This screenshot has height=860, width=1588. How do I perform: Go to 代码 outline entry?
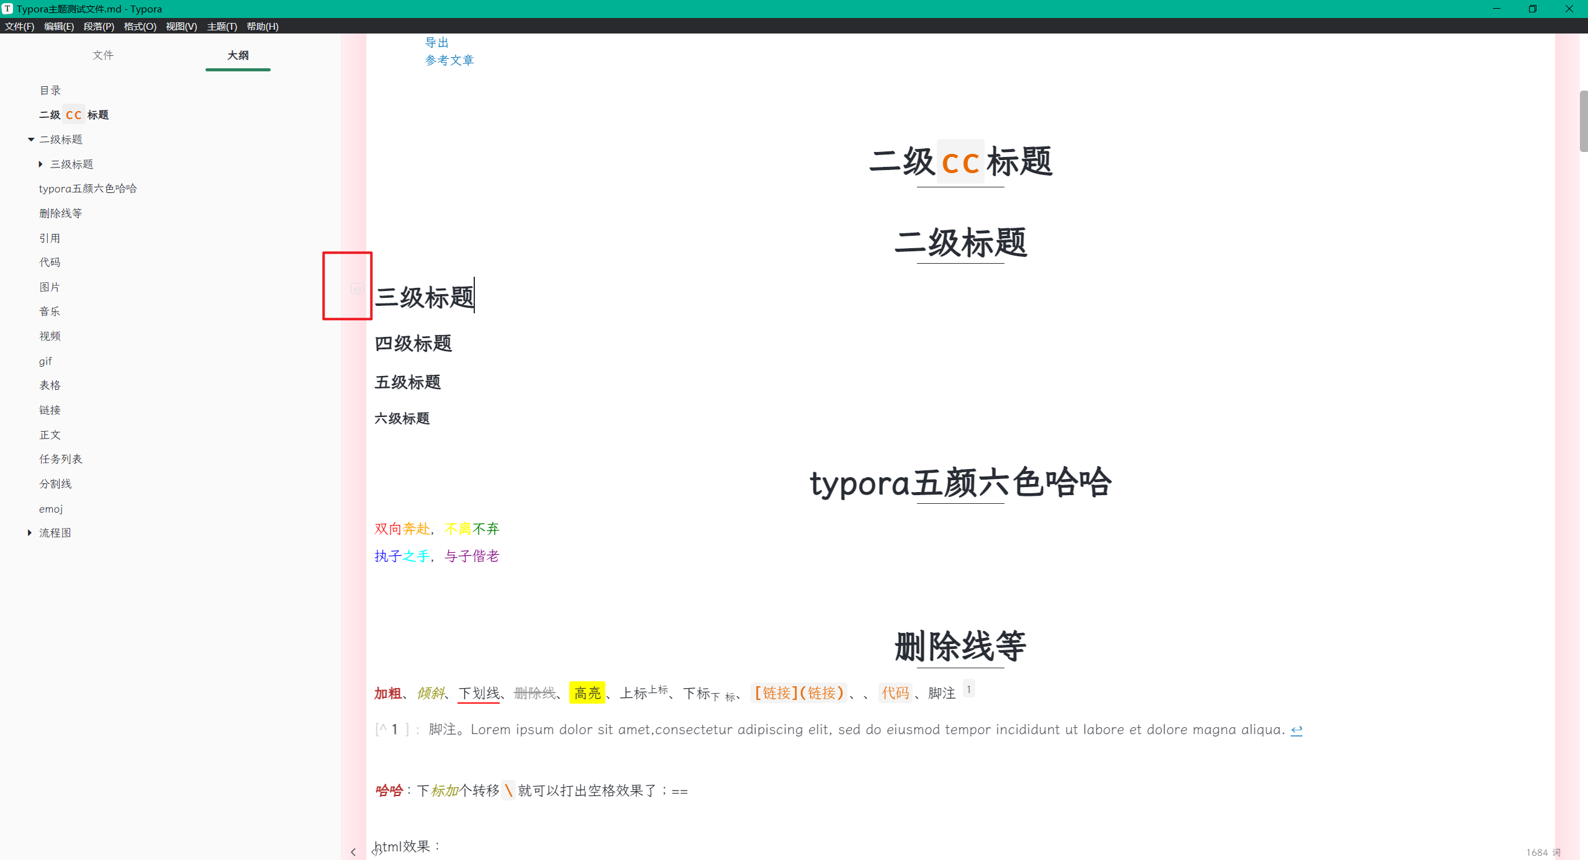(50, 262)
